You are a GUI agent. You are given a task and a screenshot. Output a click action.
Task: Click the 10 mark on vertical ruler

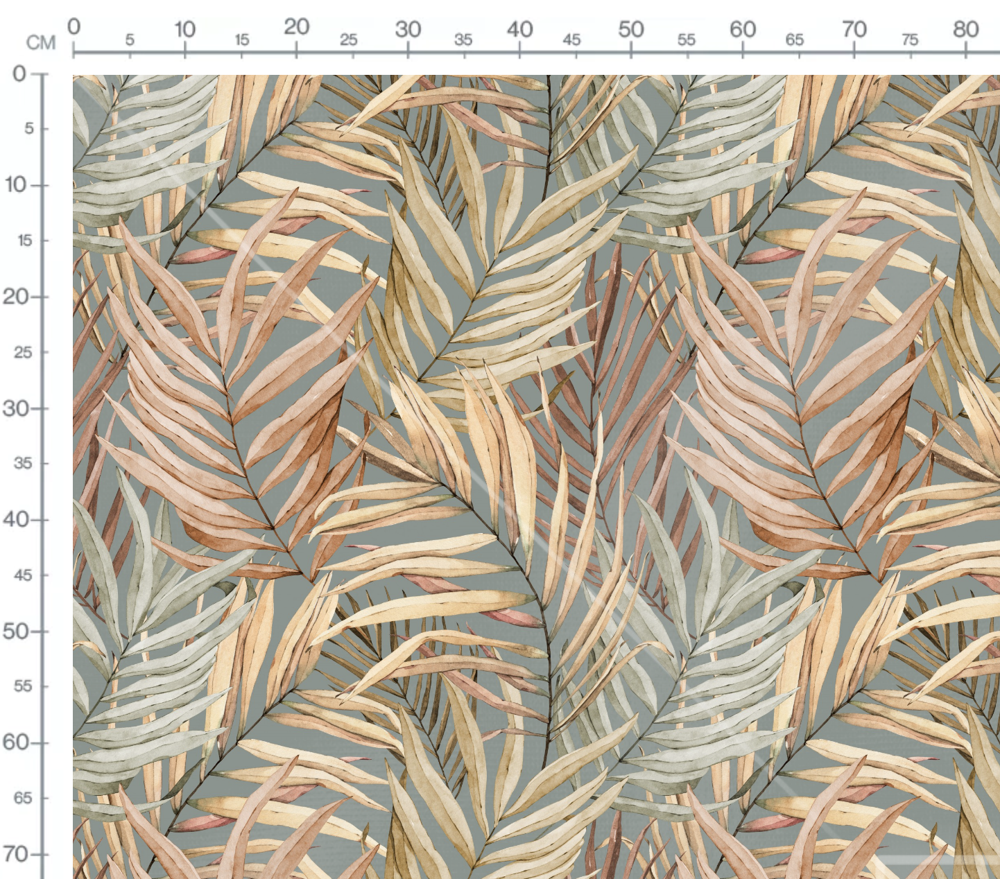pos(16,184)
